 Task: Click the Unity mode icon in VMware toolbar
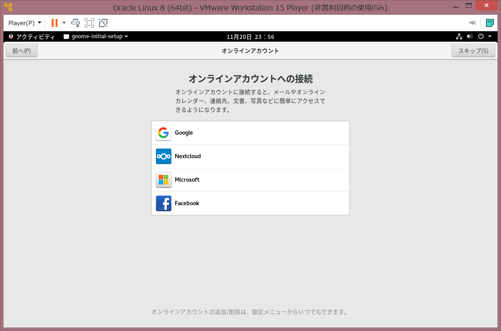pyautogui.click(x=103, y=23)
